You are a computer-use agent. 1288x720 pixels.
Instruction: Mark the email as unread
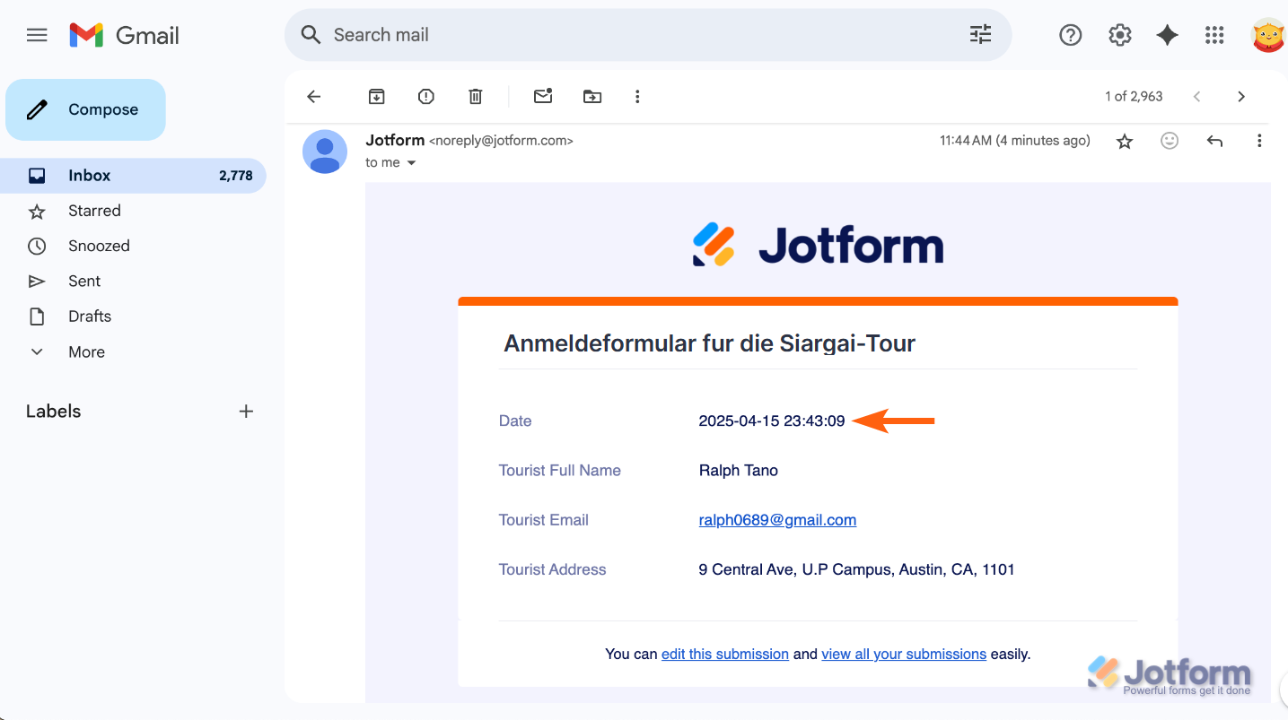543,97
